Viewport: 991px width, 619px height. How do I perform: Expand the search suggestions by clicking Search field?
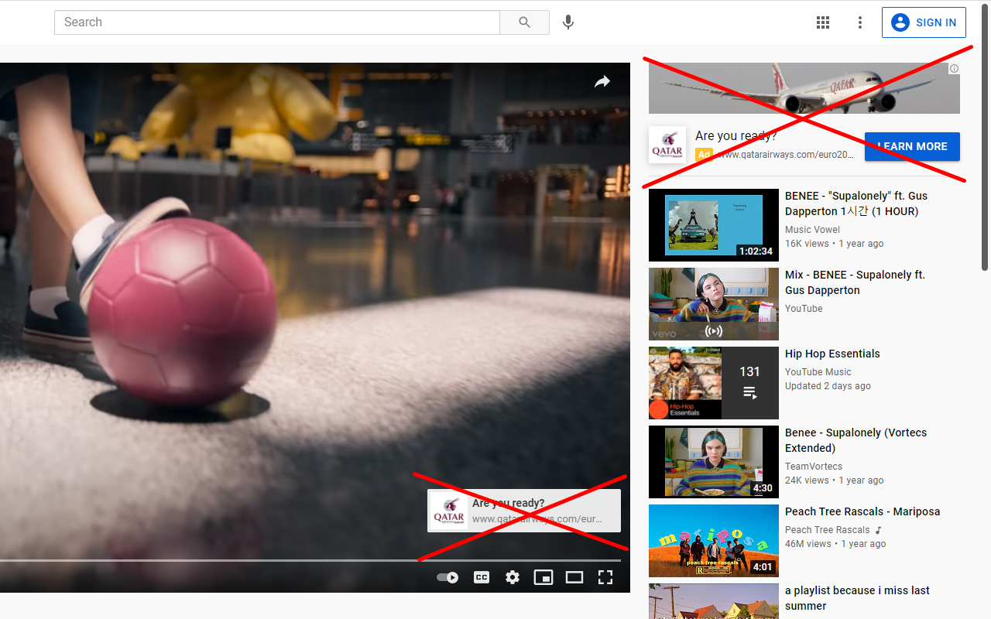click(276, 22)
